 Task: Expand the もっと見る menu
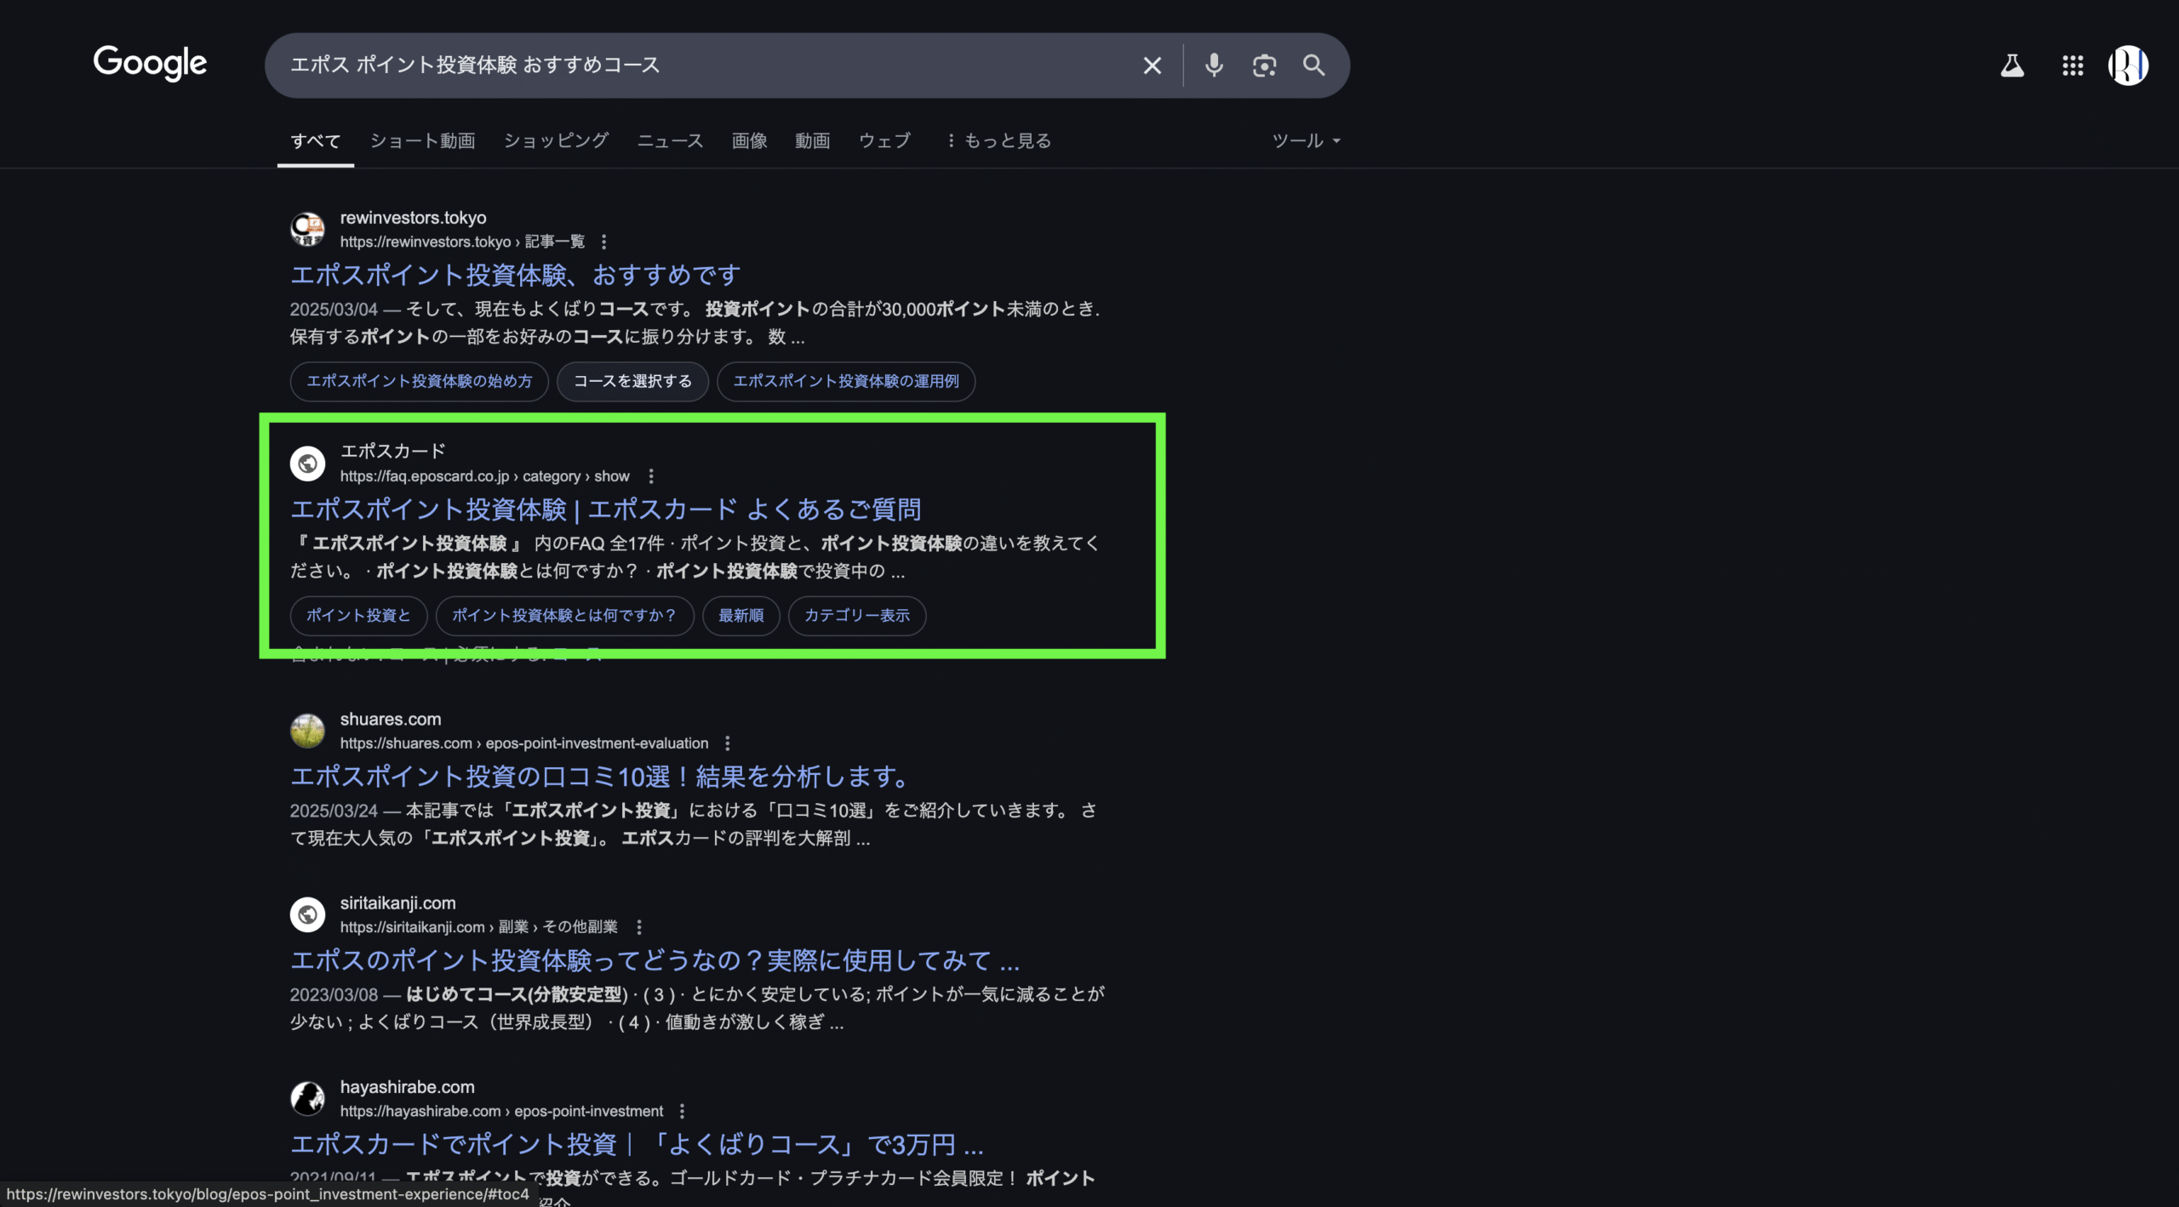coord(999,141)
